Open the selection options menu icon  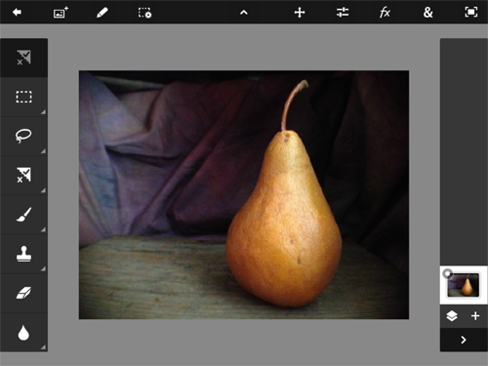[x=144, y=13]
